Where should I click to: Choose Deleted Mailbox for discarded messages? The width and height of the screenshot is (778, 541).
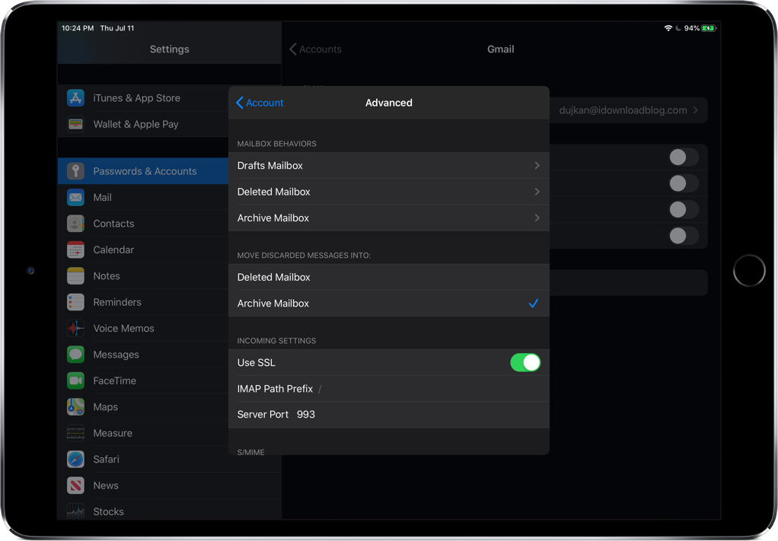pos(388,277)
